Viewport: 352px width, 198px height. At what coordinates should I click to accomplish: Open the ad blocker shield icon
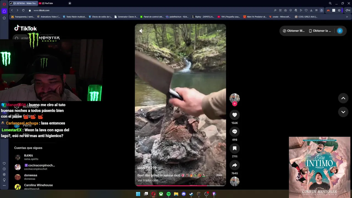291,10
